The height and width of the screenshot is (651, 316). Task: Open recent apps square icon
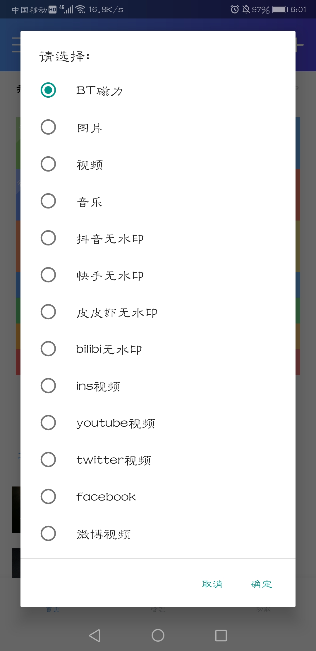coord(221,635)
